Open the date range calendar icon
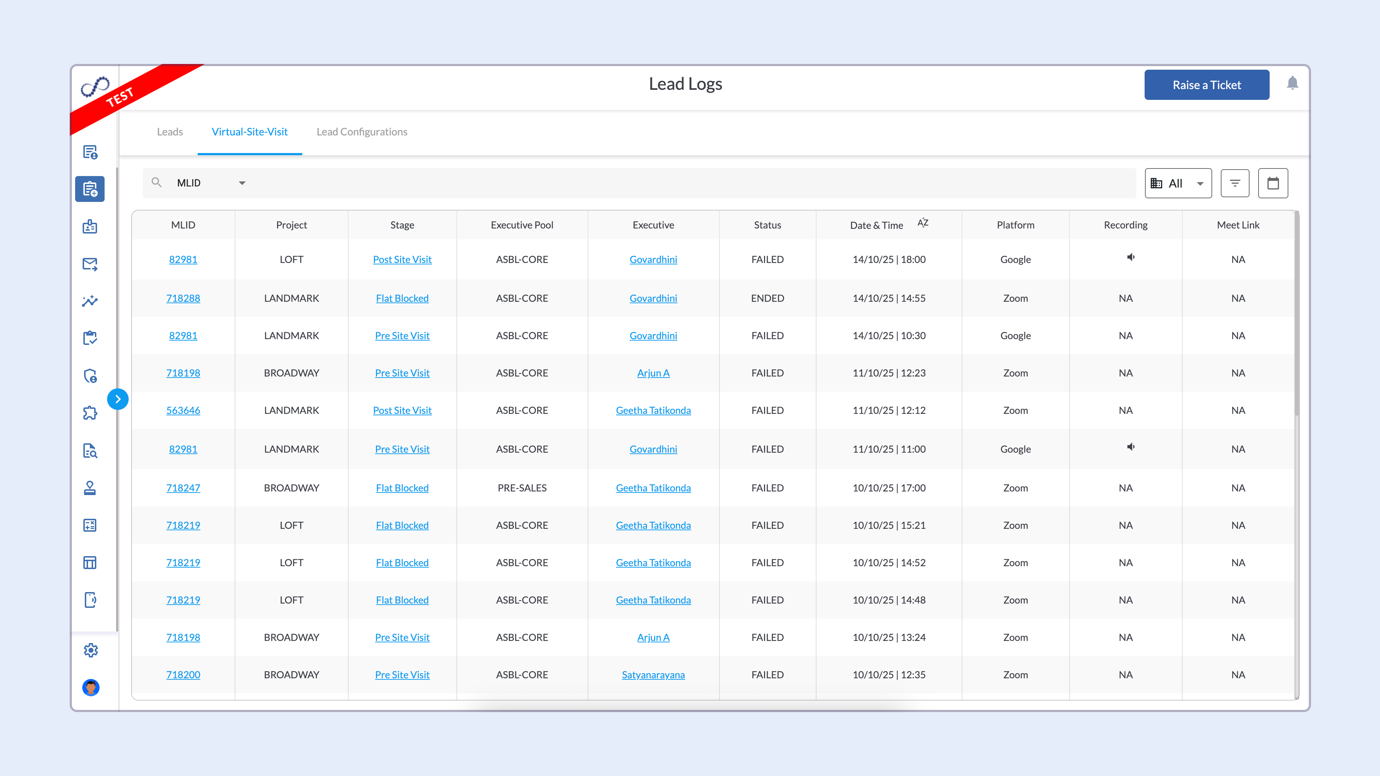The height and width of the screenshot is (776, 1380). 1273,183
